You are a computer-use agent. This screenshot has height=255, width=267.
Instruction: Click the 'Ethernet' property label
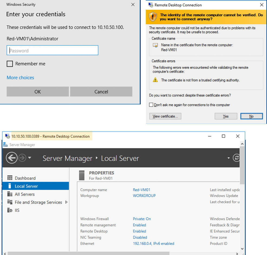(x=87, y=243)
